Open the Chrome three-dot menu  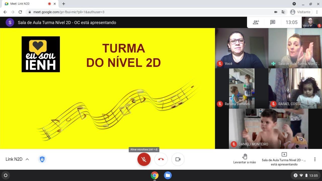(317, 12)
